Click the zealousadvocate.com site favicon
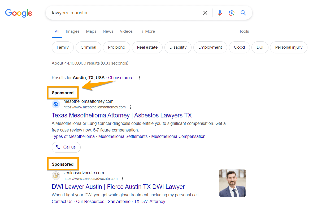This screenshot has width=313, height=212. pos(56,176)
